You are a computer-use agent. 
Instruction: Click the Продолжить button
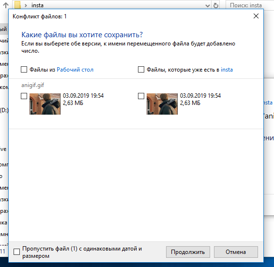[x=188, y=252]
